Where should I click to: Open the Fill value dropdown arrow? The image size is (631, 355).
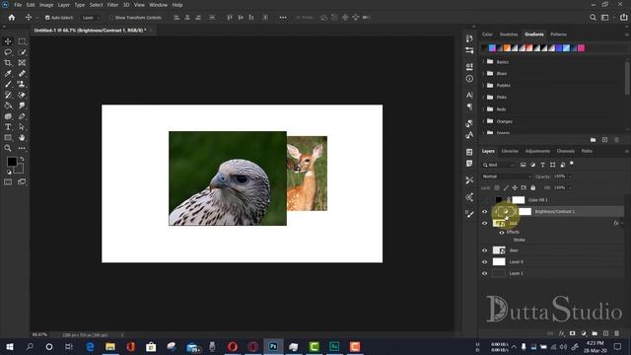[x=570, y=187]
